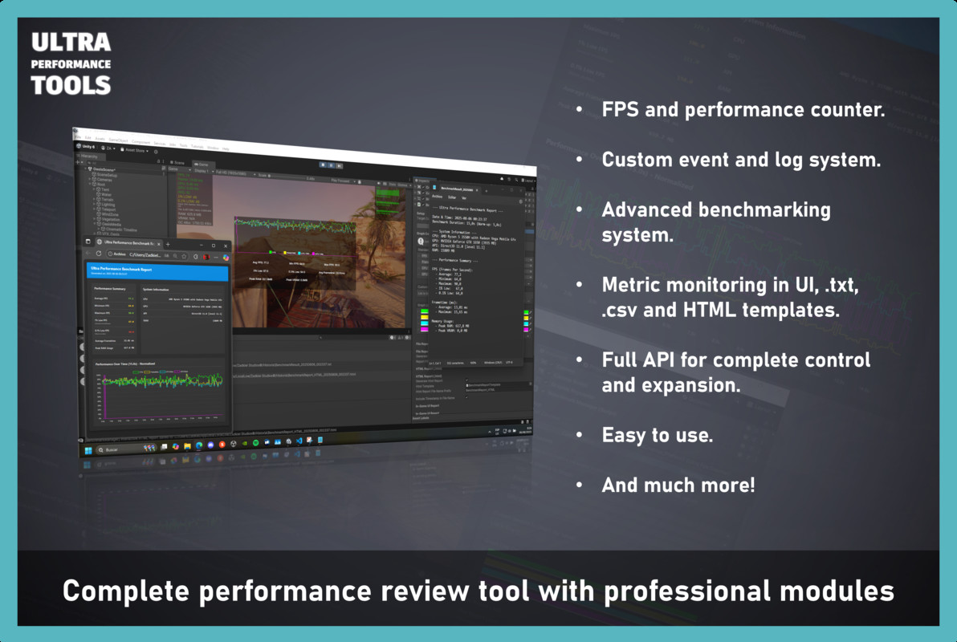This screenshot has height=642, width=957.
Task: Add new Notepad tab with plus icon
Action: click(486, 191)
